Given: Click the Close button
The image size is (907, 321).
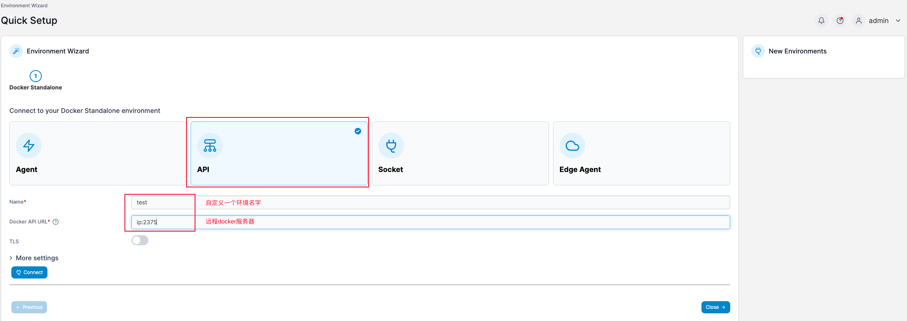Looking at the screenshot, I should point(716,307).
